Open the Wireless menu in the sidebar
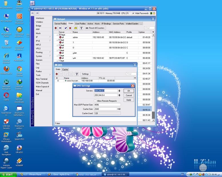Image resolution: width=222 pixels, height=177 pixels. 39,22
